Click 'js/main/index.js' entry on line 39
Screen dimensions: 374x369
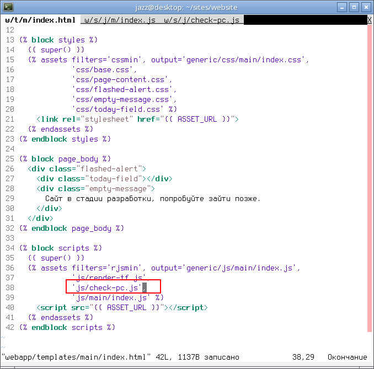coord(111,298)
